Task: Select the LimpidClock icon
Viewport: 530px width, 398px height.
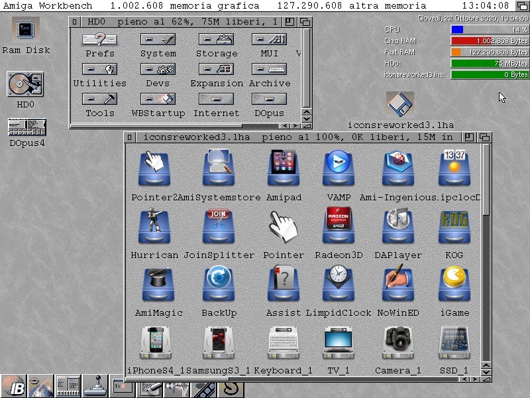Action: [339, 284]
